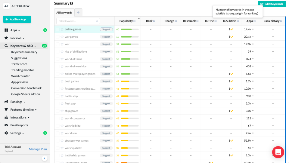Select the checkbox next to 'war' keyword

(x=57, y=44)
